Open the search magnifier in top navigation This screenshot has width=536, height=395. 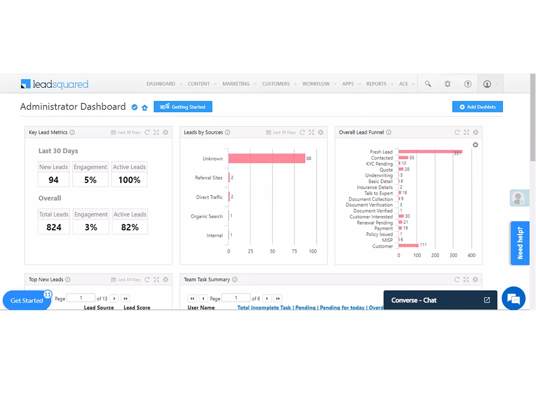coord(428,84)
